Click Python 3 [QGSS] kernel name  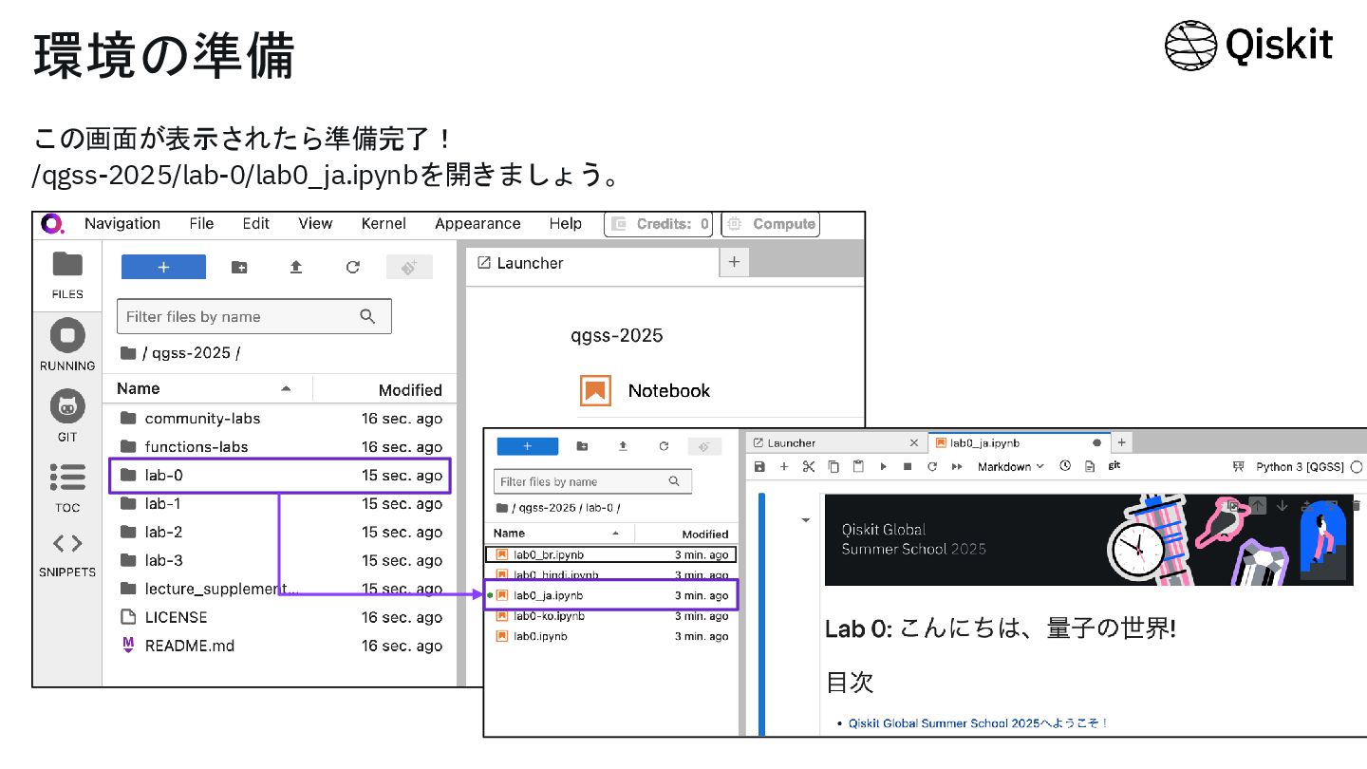pos(1300,467)
